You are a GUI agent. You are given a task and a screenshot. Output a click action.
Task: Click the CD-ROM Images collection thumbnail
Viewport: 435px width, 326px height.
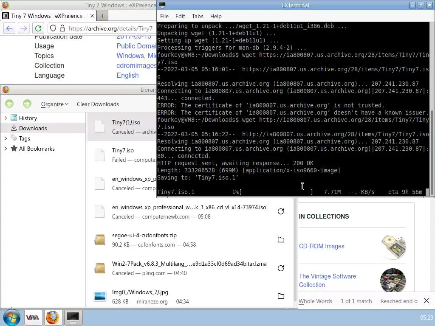[x=393, y=247]
